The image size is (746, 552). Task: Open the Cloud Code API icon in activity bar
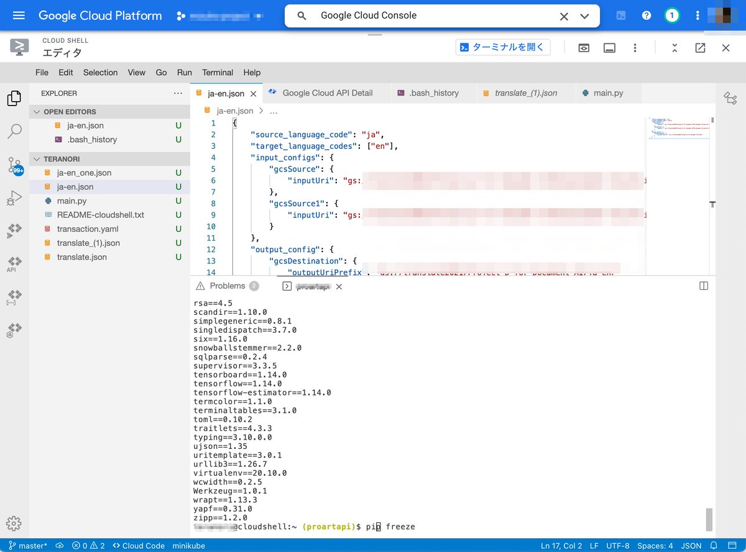coord(14,265)
